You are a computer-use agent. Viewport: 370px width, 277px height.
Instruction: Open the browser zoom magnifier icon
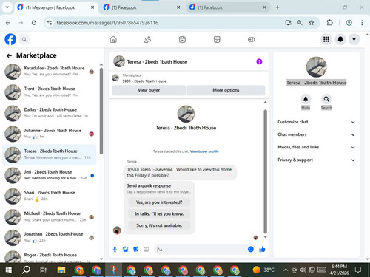(x=300, y=23)
